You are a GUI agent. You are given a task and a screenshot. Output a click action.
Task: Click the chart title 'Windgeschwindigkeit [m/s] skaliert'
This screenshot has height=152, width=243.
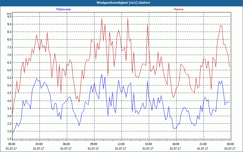[x=123, y=3]
